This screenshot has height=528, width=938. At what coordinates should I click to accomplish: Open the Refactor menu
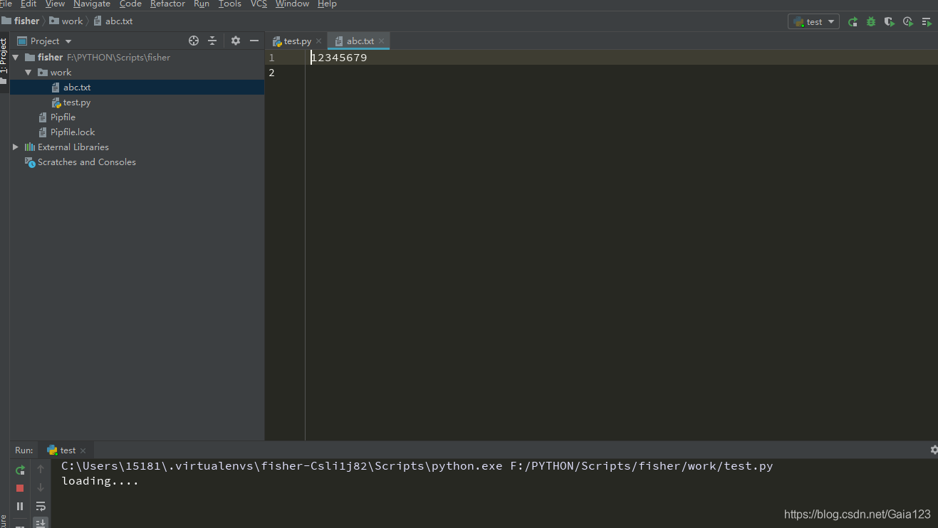pyautogui.click(x=167, y=4)
